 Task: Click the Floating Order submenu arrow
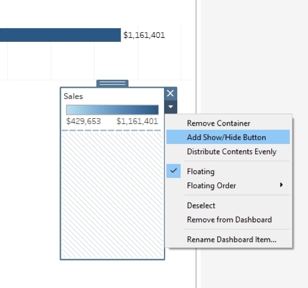click(x=281, y=185)
